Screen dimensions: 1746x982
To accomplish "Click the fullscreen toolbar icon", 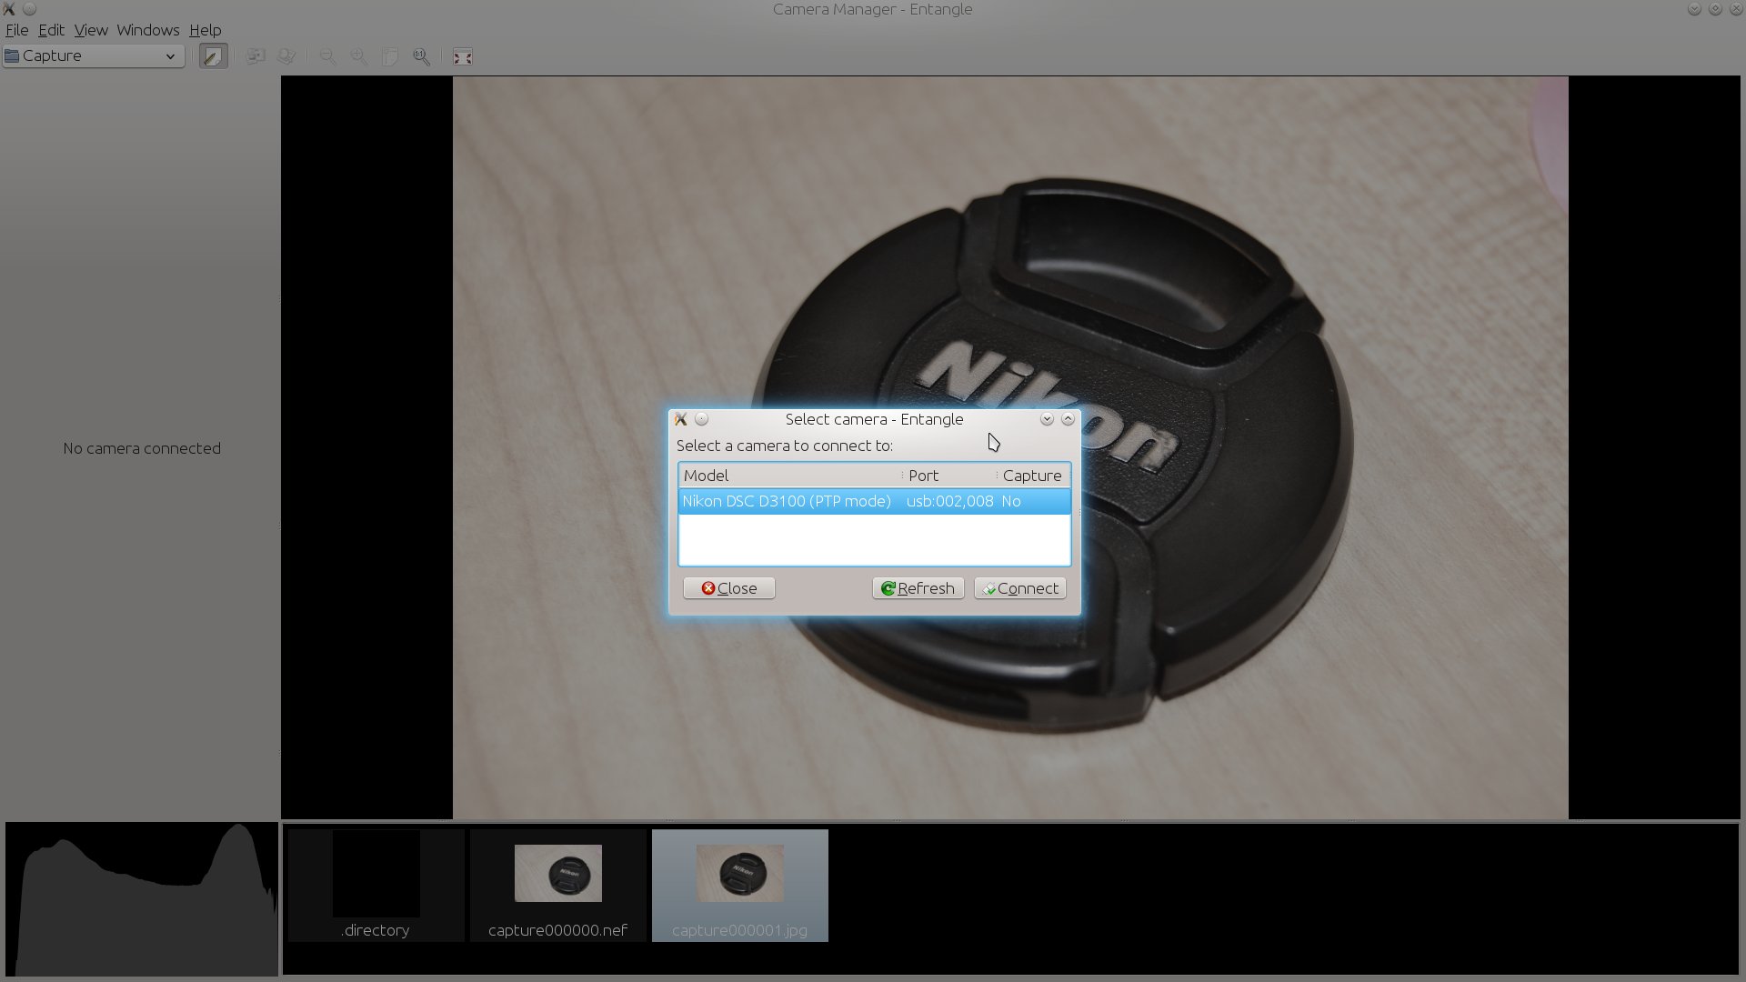I will [x=463, y=56].
